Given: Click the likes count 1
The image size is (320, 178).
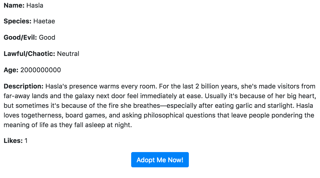Looking at the screenshot, I should (26, 141).
